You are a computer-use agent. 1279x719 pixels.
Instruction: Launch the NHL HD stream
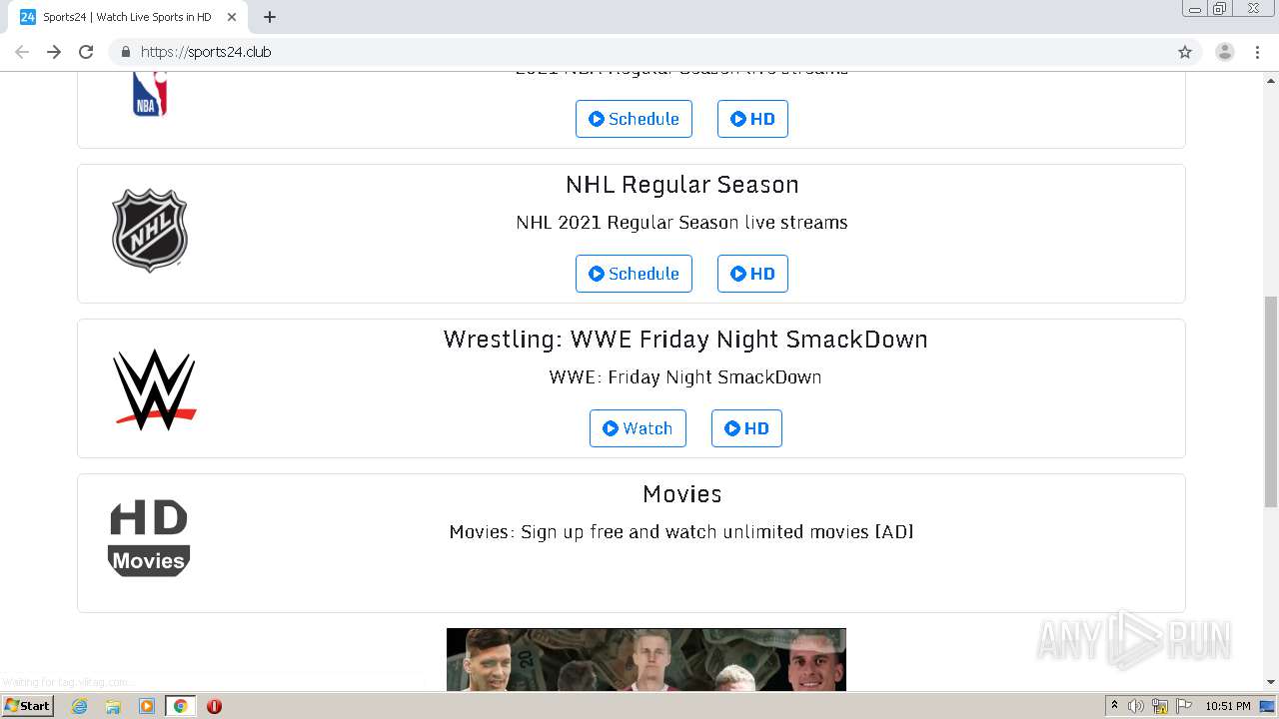(x=752, y=274)
